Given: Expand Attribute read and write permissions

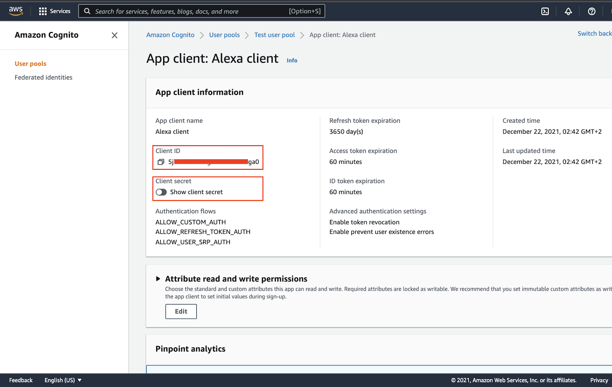Looking at the screenshot, I should [158, 279].
